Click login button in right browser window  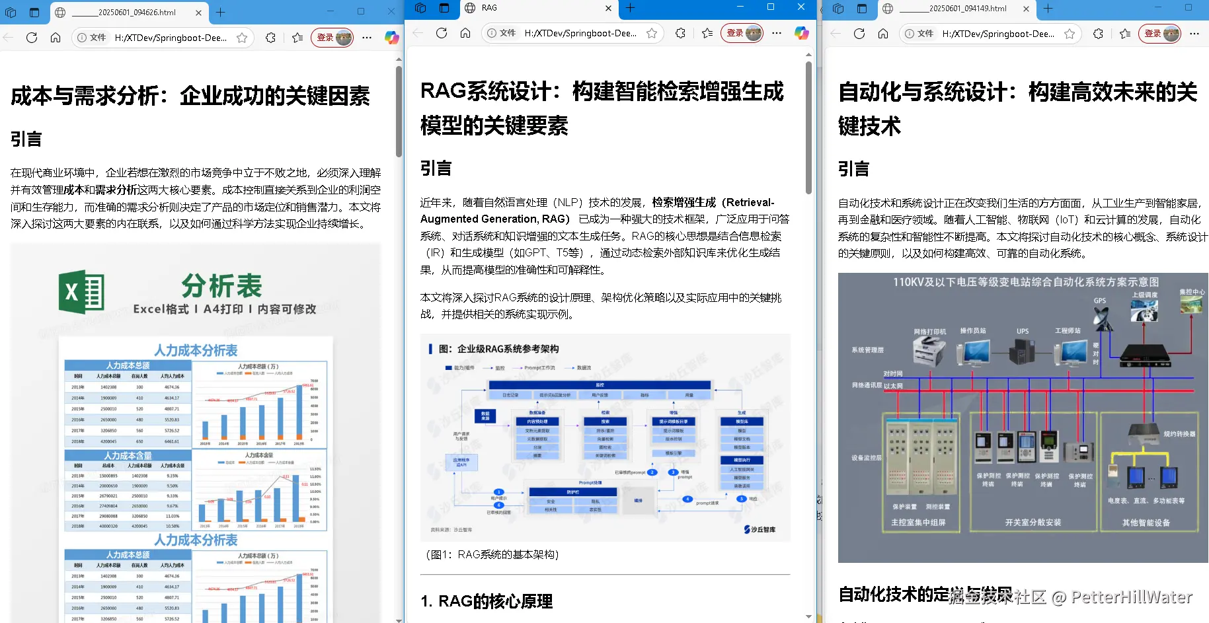pos(1160,34)
